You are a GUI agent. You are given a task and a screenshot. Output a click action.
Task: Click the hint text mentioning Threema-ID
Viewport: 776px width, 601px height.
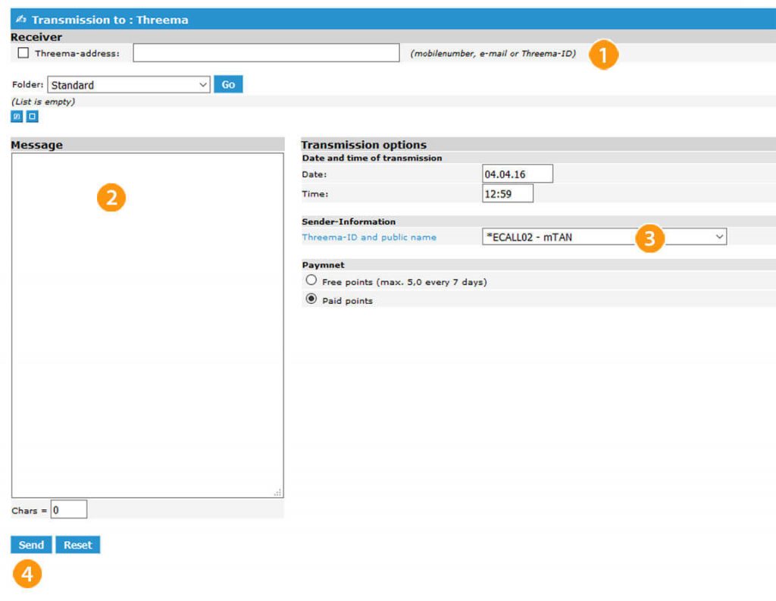[x=493, y=54]
